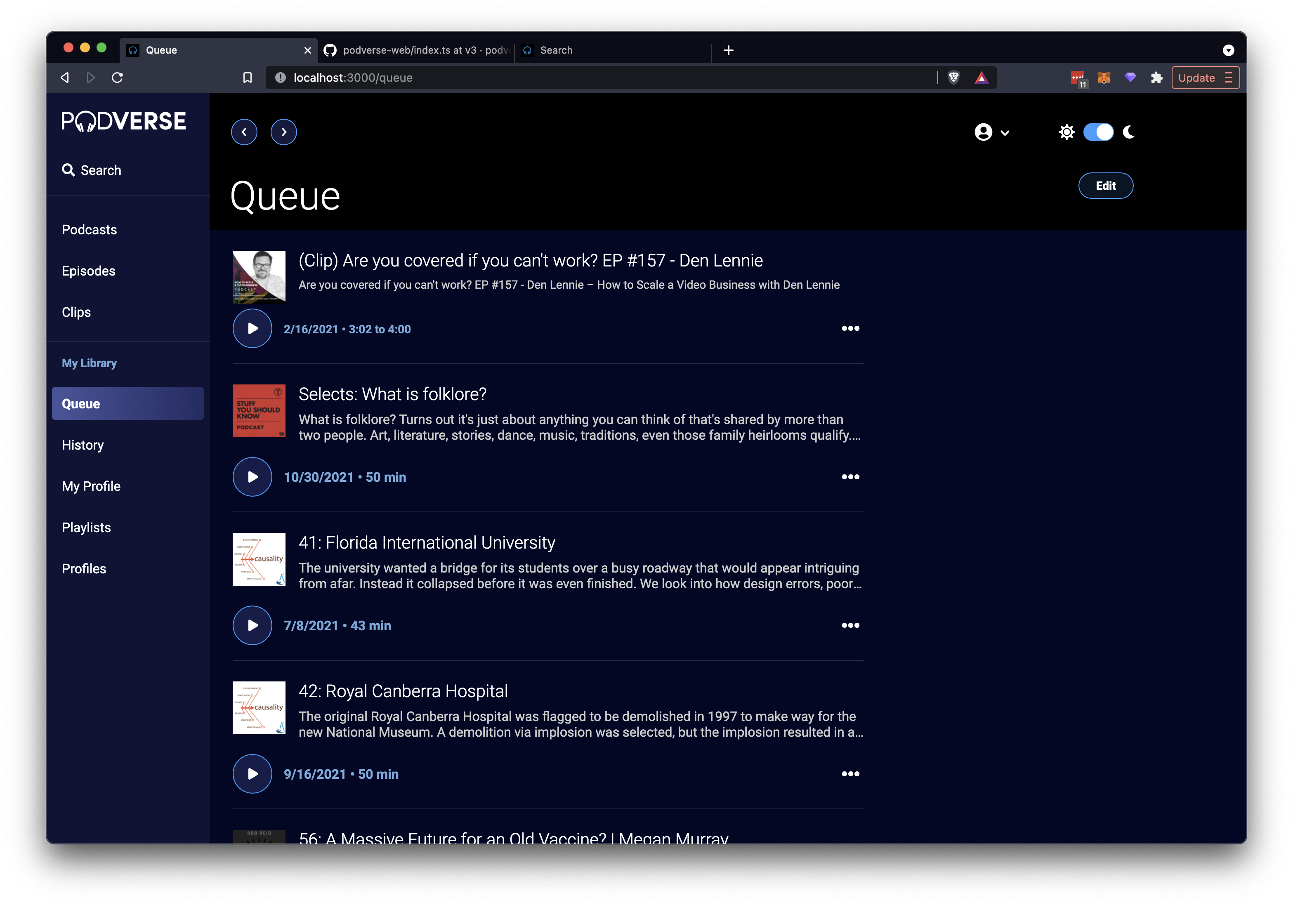Click the Podverse logo
Screen dimensions: 1293x905
tap(123, 120)
